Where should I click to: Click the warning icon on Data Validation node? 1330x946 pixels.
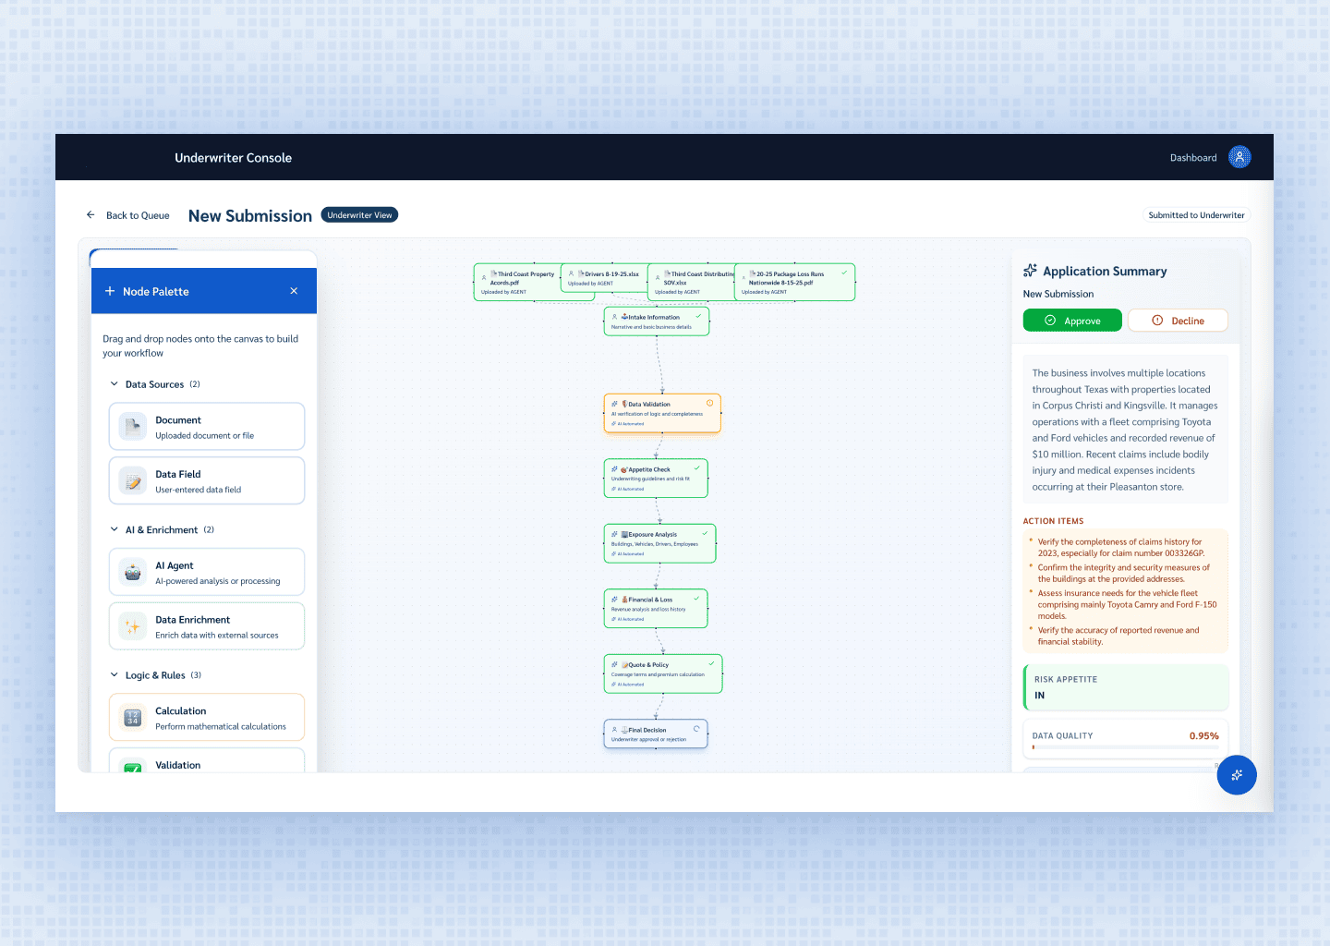point(709,403)
